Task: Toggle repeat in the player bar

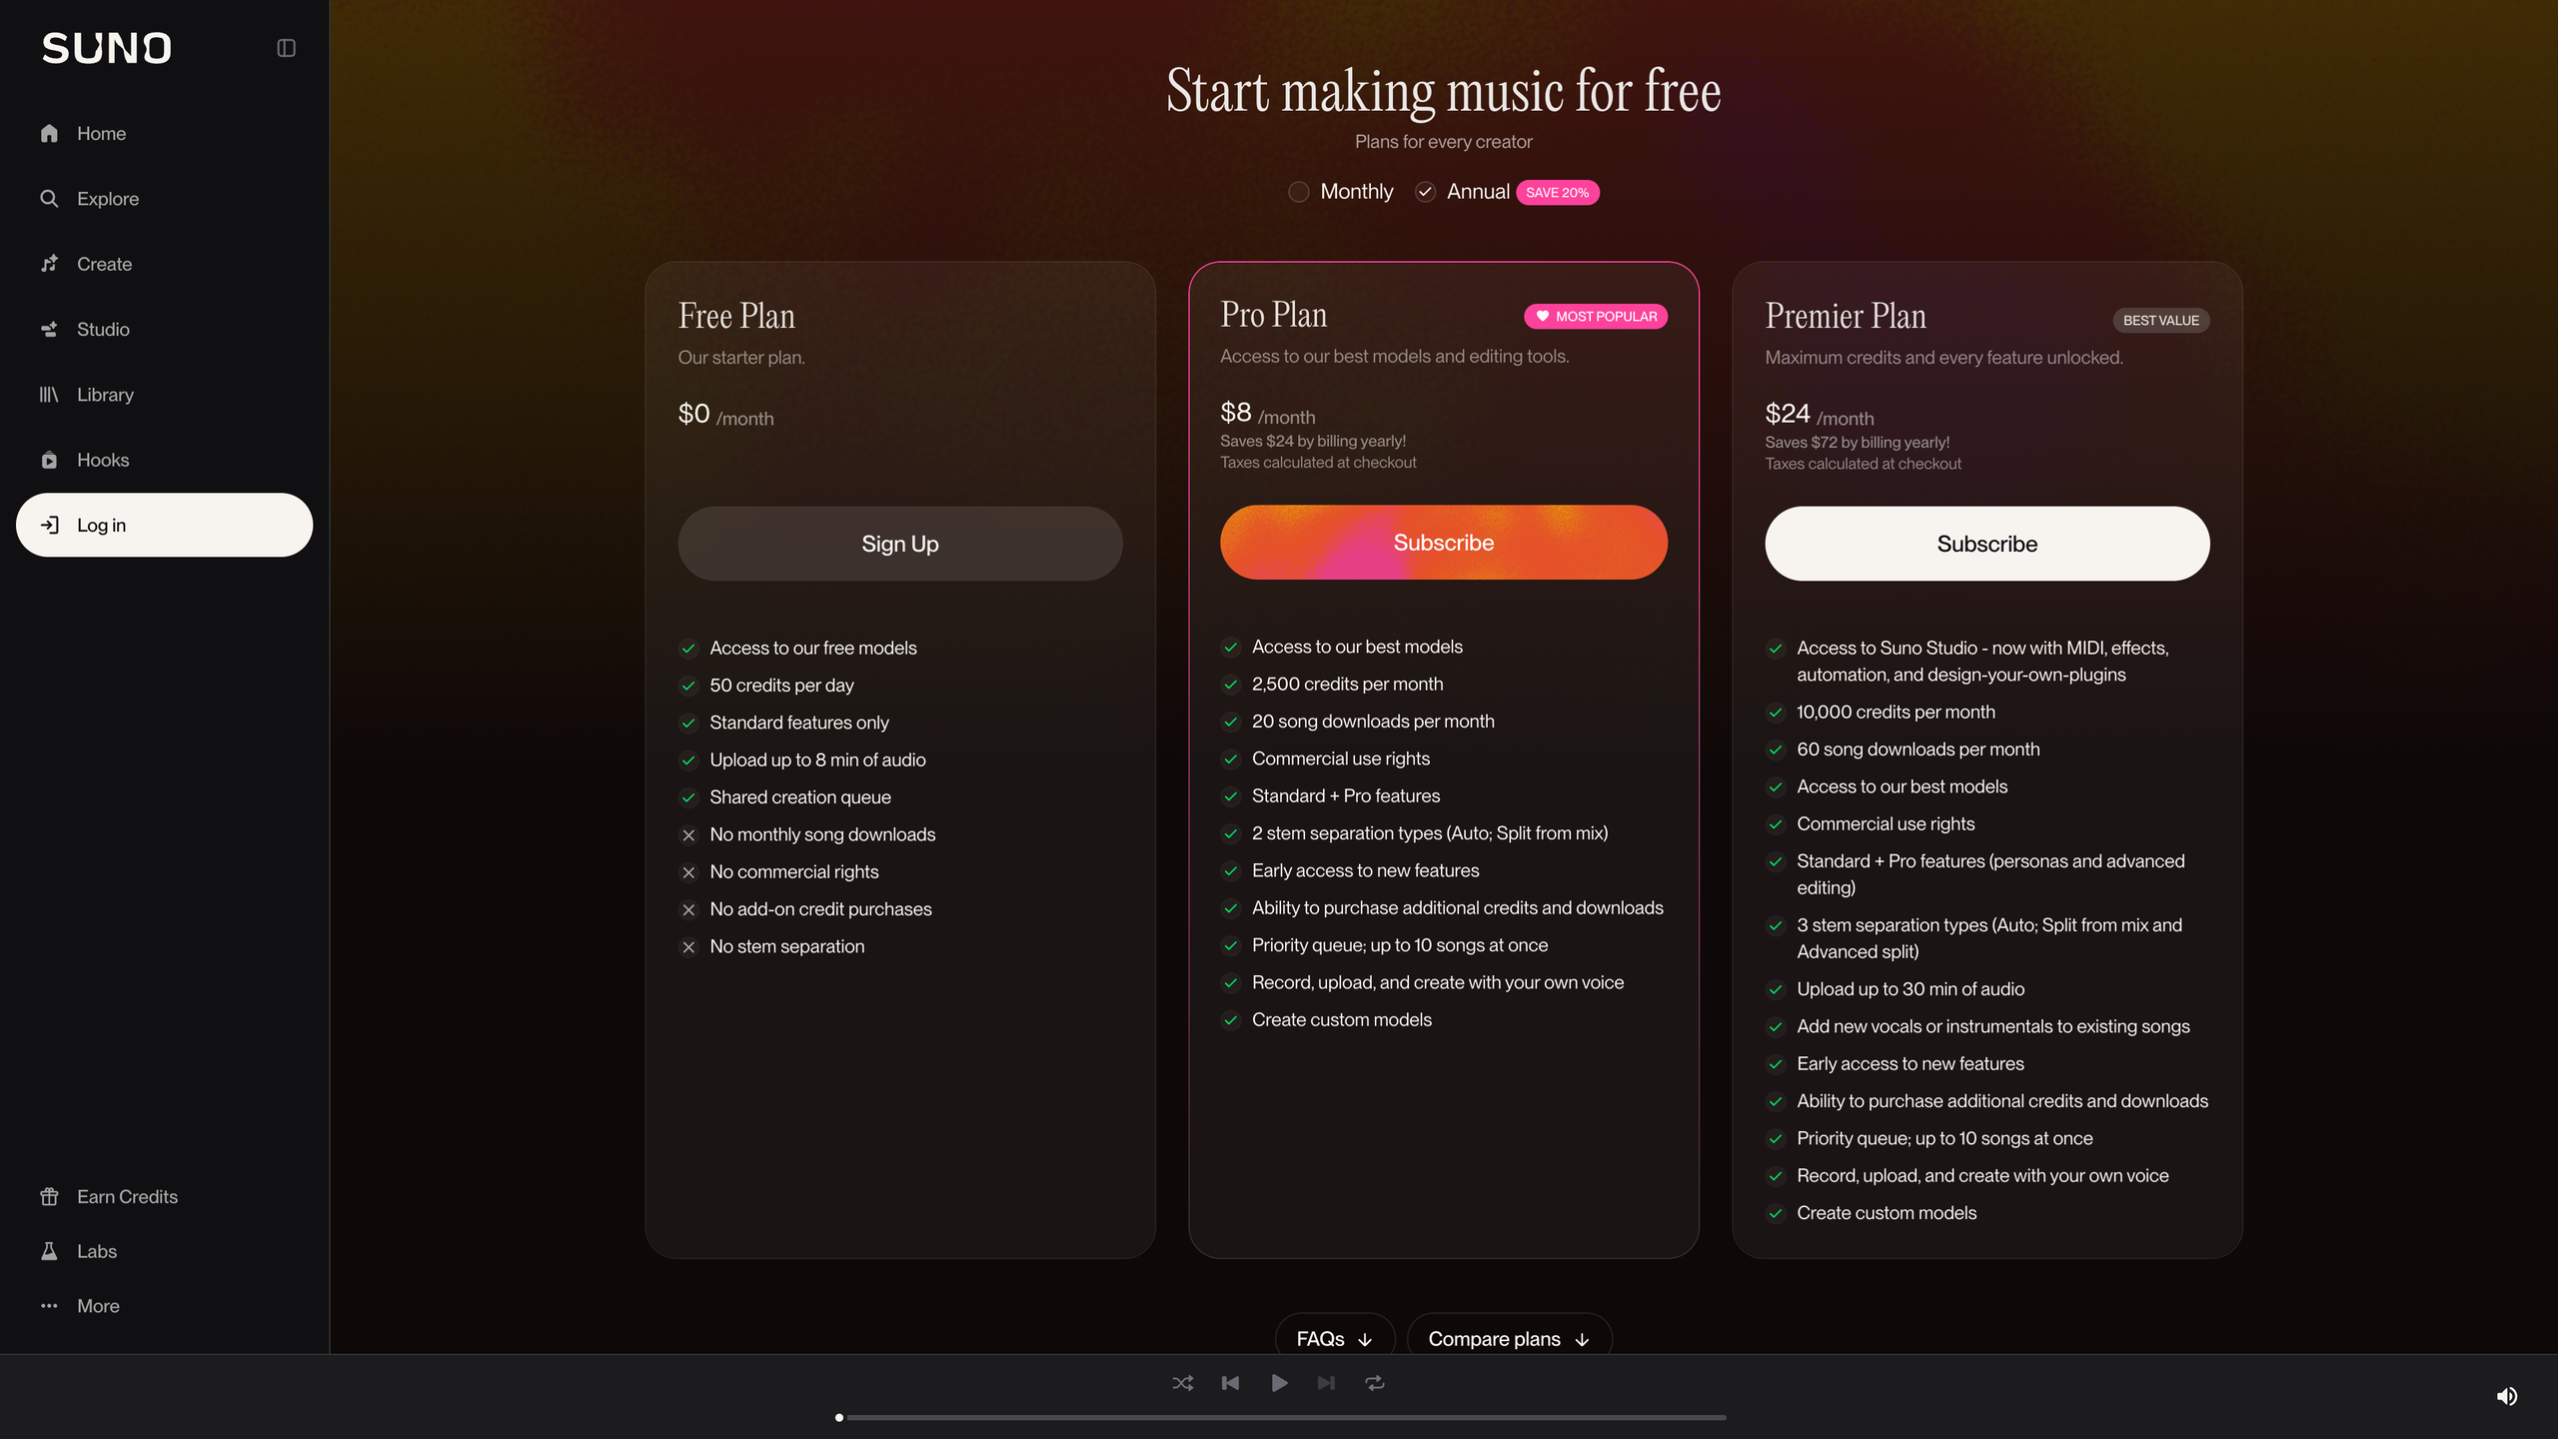Action: pyautogui.click(x=1375, y=1383)
